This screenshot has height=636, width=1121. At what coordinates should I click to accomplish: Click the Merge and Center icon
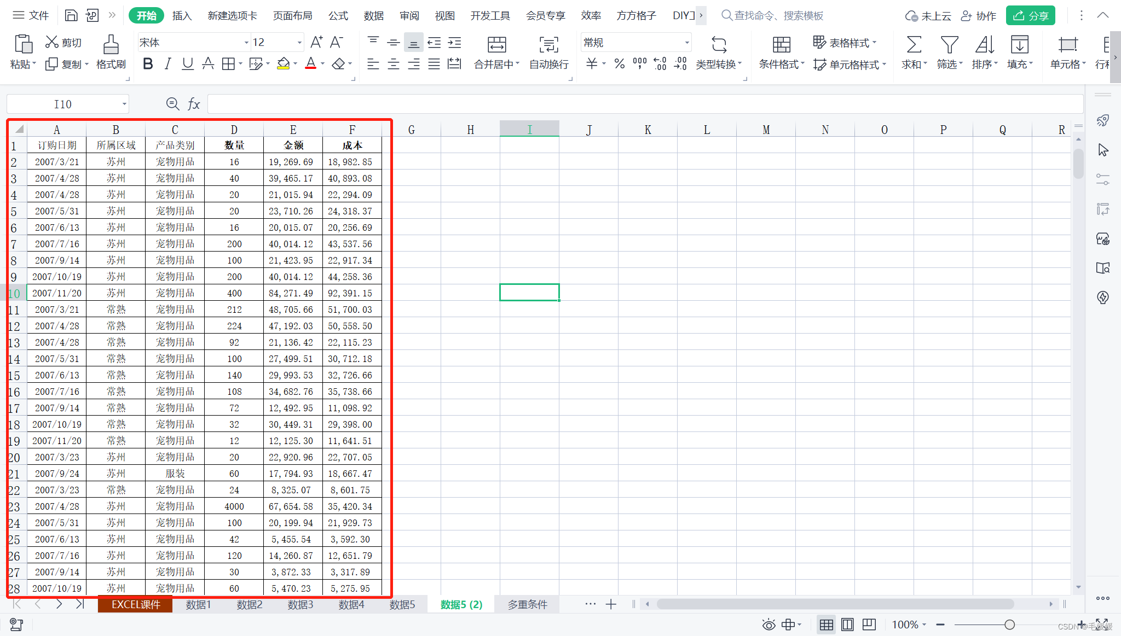coord(496,44)
